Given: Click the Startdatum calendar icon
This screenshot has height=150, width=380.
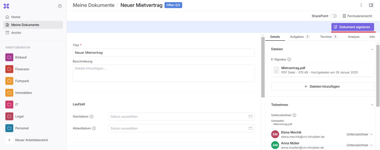Looking at the screenshot, I should coord(250,117).
